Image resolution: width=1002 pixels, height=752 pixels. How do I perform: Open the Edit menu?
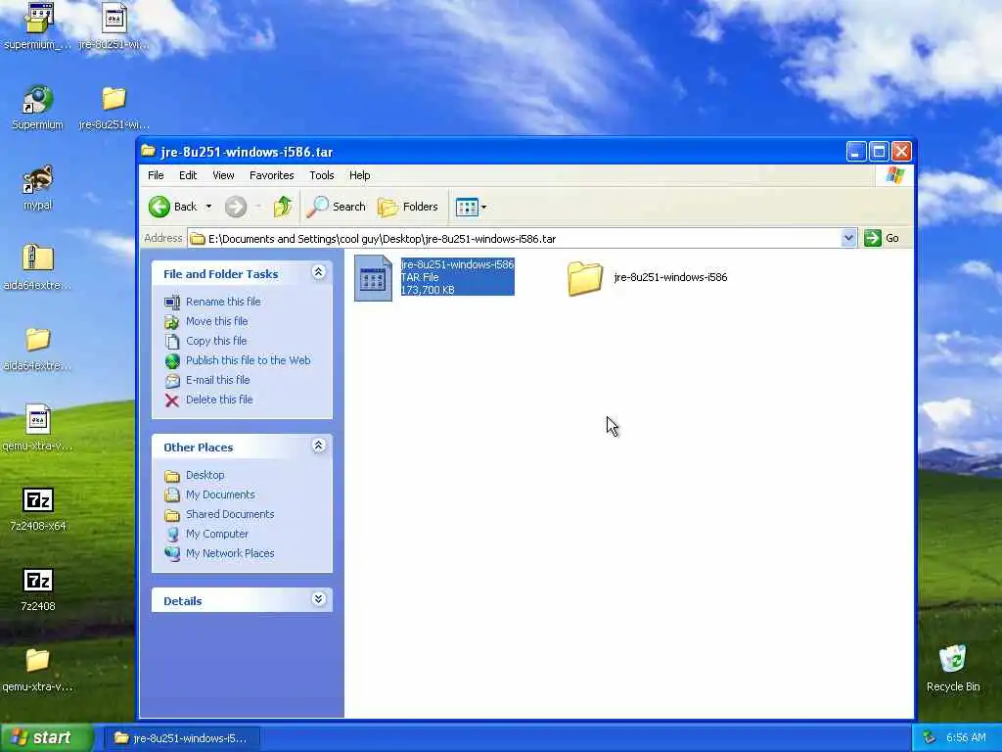pos(188,175)
